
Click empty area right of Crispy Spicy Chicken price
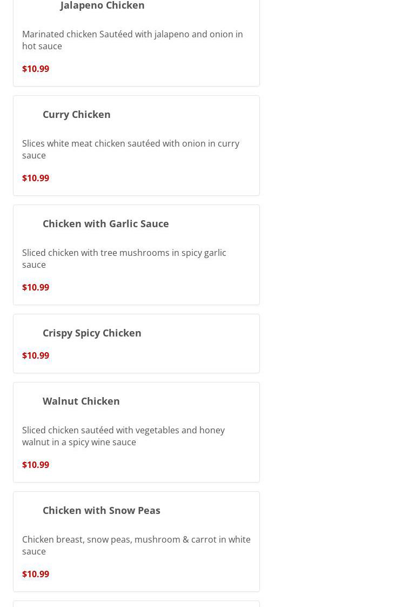[155, 355]
